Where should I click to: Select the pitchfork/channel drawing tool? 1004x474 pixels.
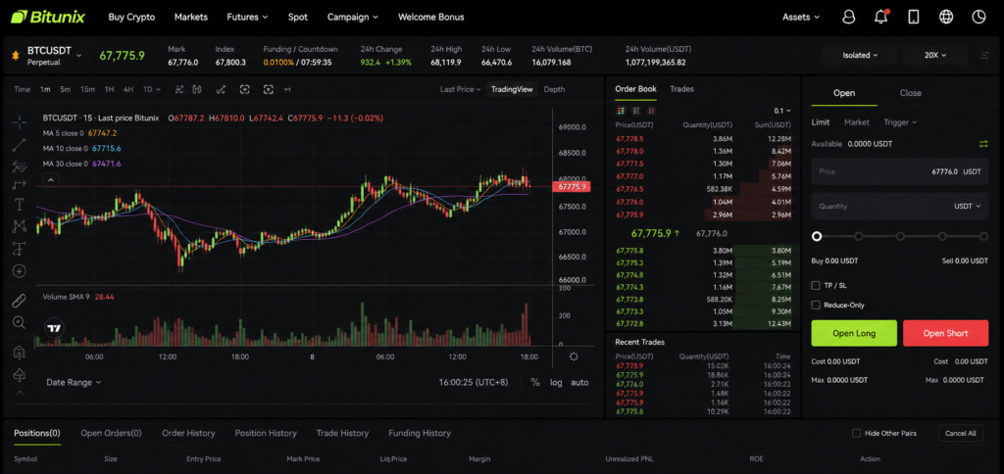click(20, 166)
